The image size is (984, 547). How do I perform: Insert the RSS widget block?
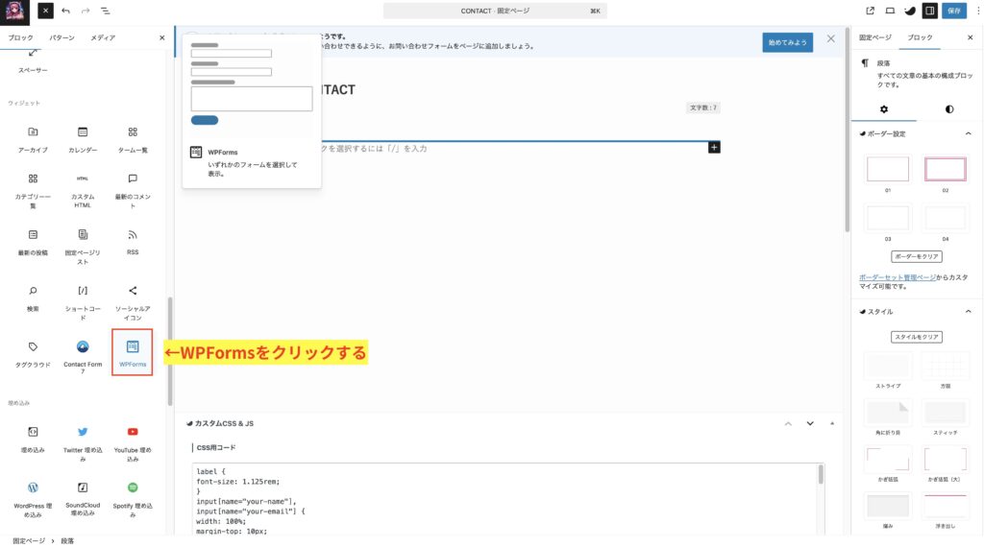click(x=133, y=234)
